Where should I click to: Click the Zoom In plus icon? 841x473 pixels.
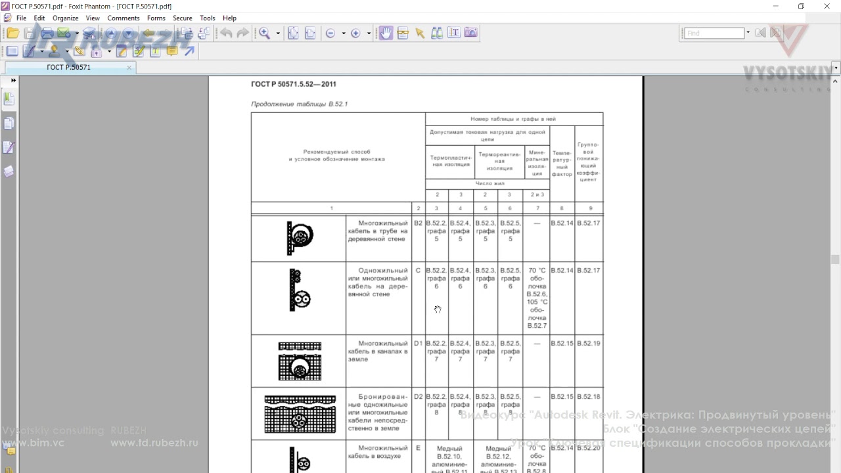tap(355, 33)
